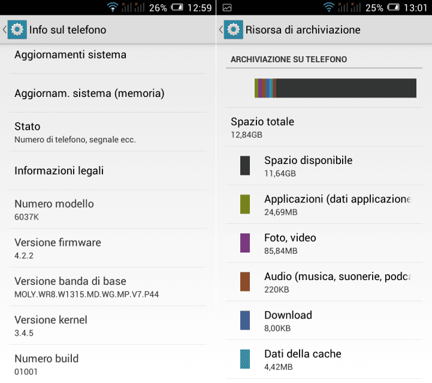
Task: Open Stato phone number and signal info
Action: click(108, 132)
